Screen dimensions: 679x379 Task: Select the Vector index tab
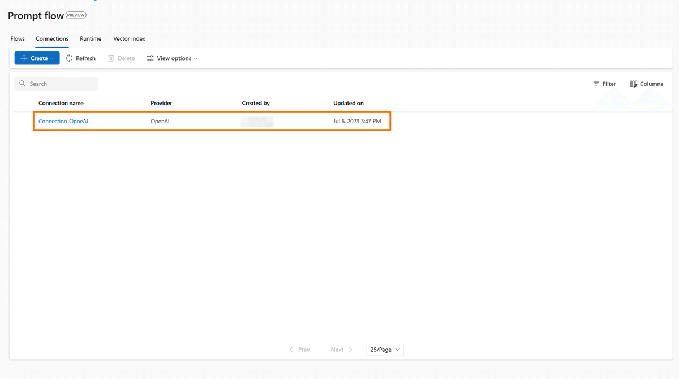129,38
